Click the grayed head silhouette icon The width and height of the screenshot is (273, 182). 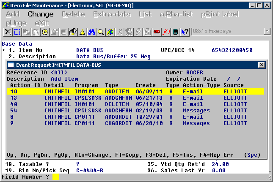click(129, 32)
